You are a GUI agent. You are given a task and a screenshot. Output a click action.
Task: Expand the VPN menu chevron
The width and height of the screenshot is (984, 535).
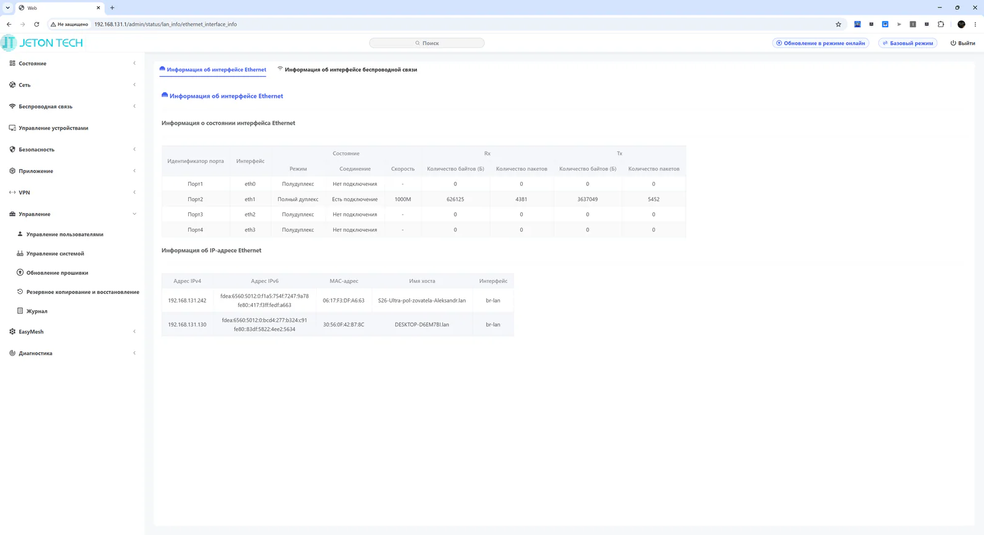[135, 192]
